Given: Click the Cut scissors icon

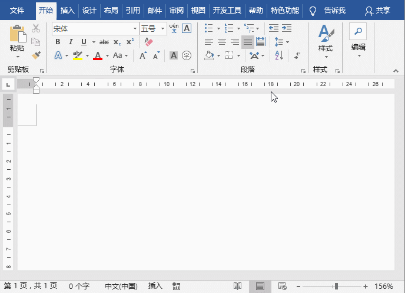Looking at the screenshot, I should point(36,28).
